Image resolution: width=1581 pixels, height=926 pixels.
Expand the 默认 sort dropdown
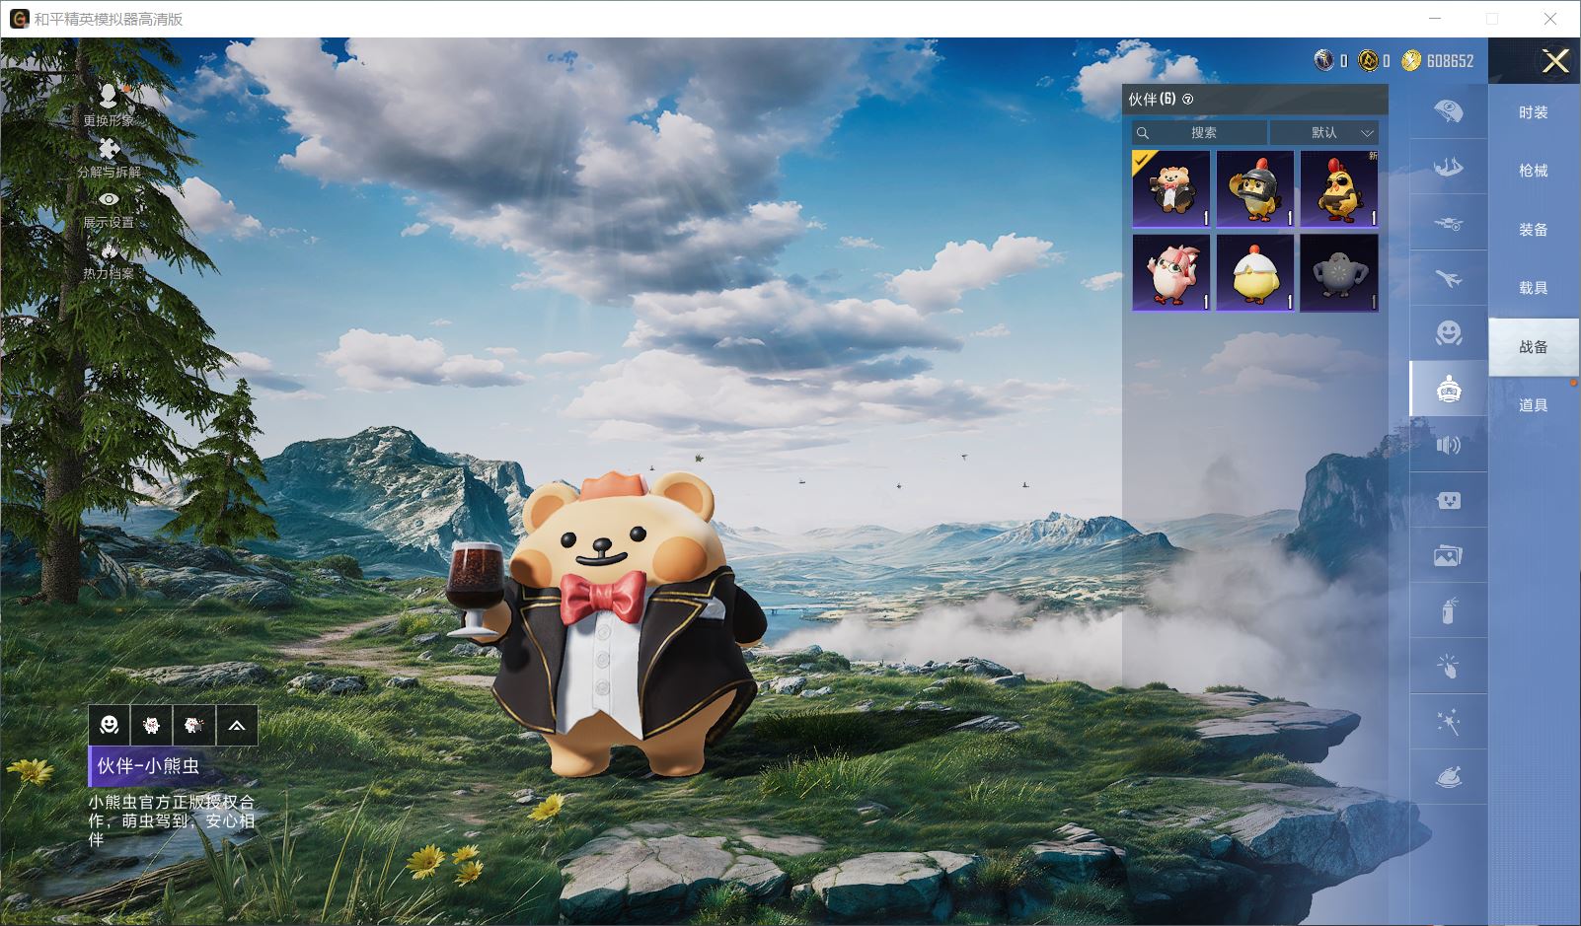click(x=1324, y=132)
